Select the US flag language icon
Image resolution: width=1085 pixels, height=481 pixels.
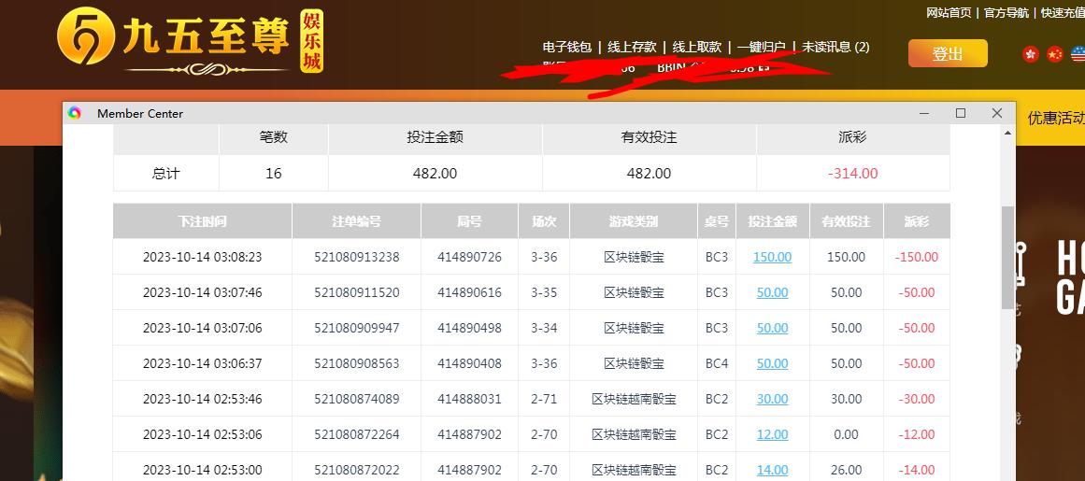point(1078,54)
